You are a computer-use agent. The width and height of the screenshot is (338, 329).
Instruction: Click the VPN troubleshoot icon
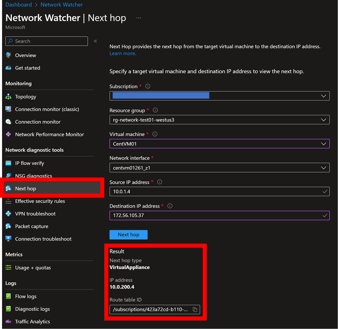[x=8, y=213]
